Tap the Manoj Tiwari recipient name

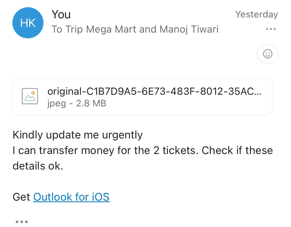click(189, 29)
